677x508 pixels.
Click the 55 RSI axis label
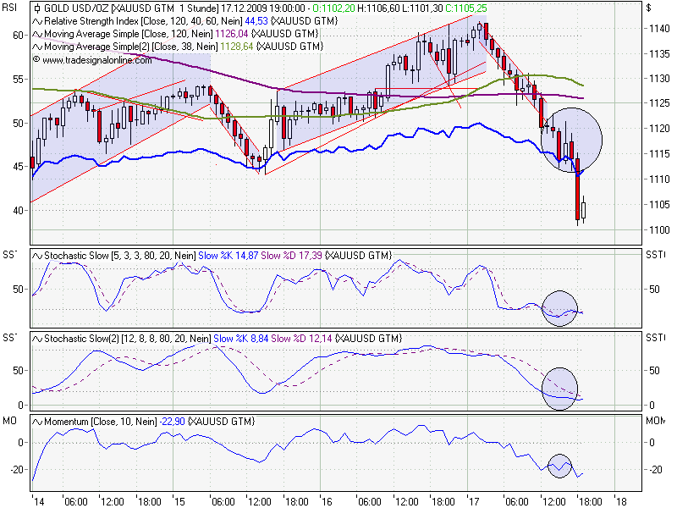18,80
